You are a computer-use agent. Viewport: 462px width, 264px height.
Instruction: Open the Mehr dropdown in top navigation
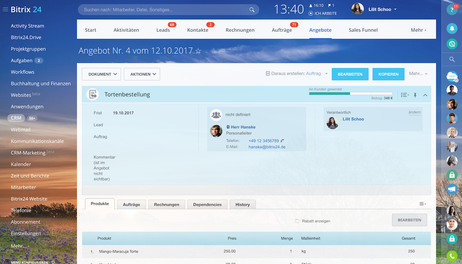pyautogui.click(x=418, y=30)
